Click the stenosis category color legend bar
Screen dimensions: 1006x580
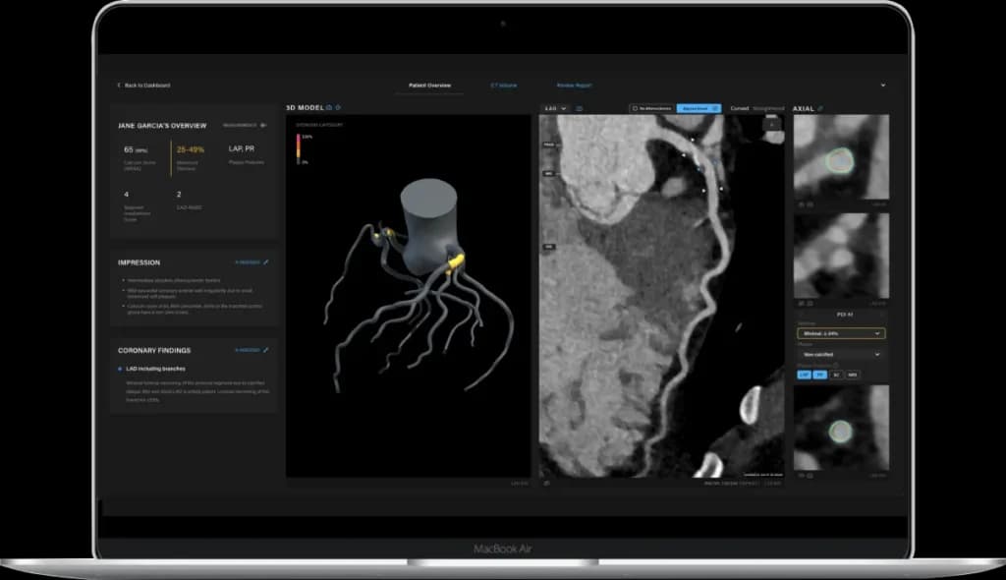[x=299, y=147]
